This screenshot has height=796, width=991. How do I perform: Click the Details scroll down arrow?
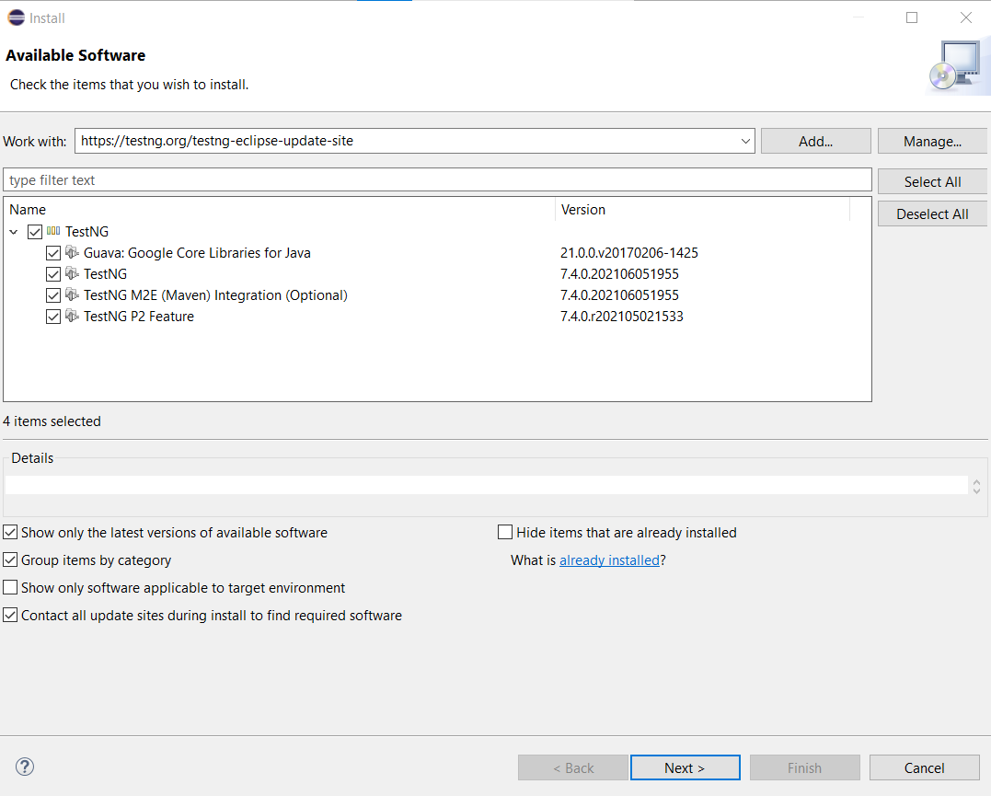[976, 490]
